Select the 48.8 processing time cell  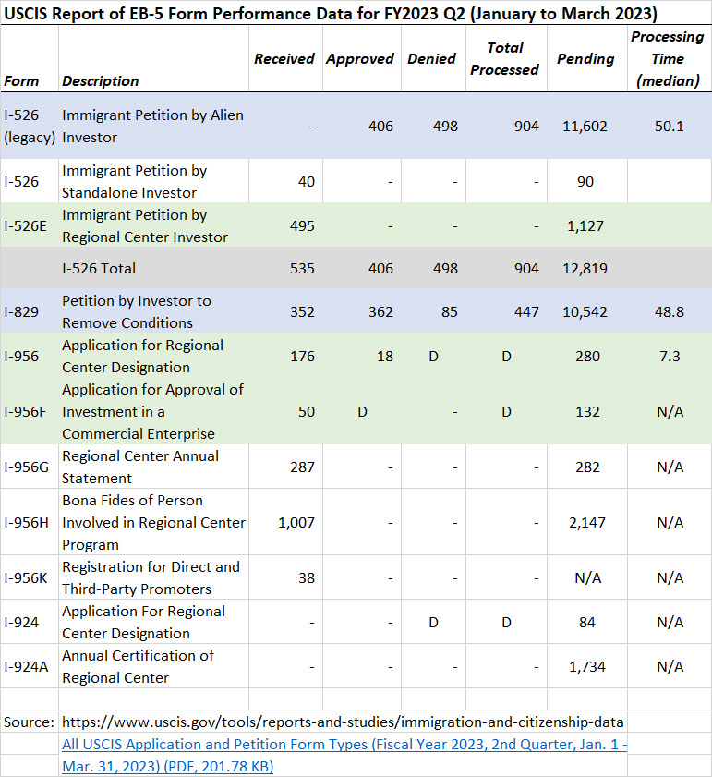(669, 312)
